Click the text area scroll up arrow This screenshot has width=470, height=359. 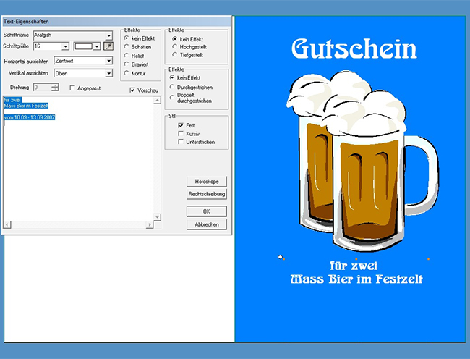click(158, 100)
